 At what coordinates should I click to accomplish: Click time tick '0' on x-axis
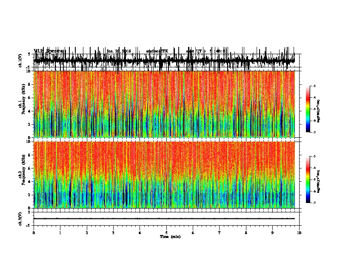[x=34, y=233]
